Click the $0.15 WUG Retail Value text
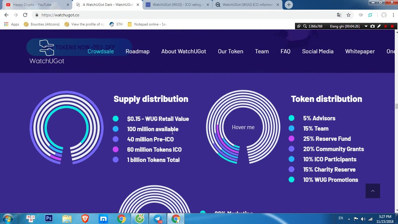The image size is (398, 224). pos(158,119)
